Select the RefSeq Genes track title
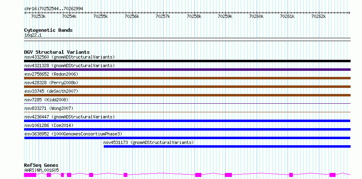Viewport: 362px width, 179px height. pos(41,166)
